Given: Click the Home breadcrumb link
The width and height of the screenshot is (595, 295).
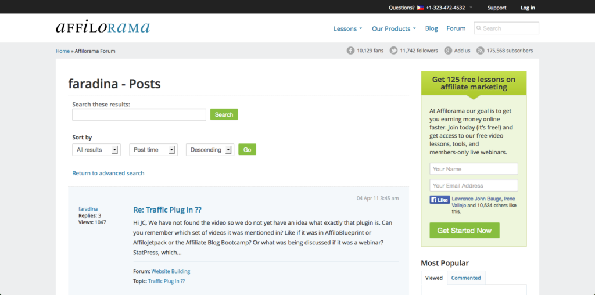Looking at the screenshot, I should click(63, 51).
